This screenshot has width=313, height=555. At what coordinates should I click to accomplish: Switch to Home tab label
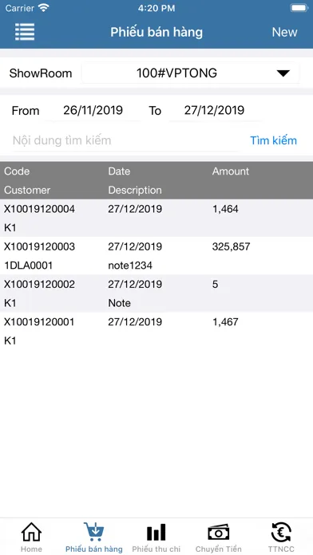coord(32,549)
